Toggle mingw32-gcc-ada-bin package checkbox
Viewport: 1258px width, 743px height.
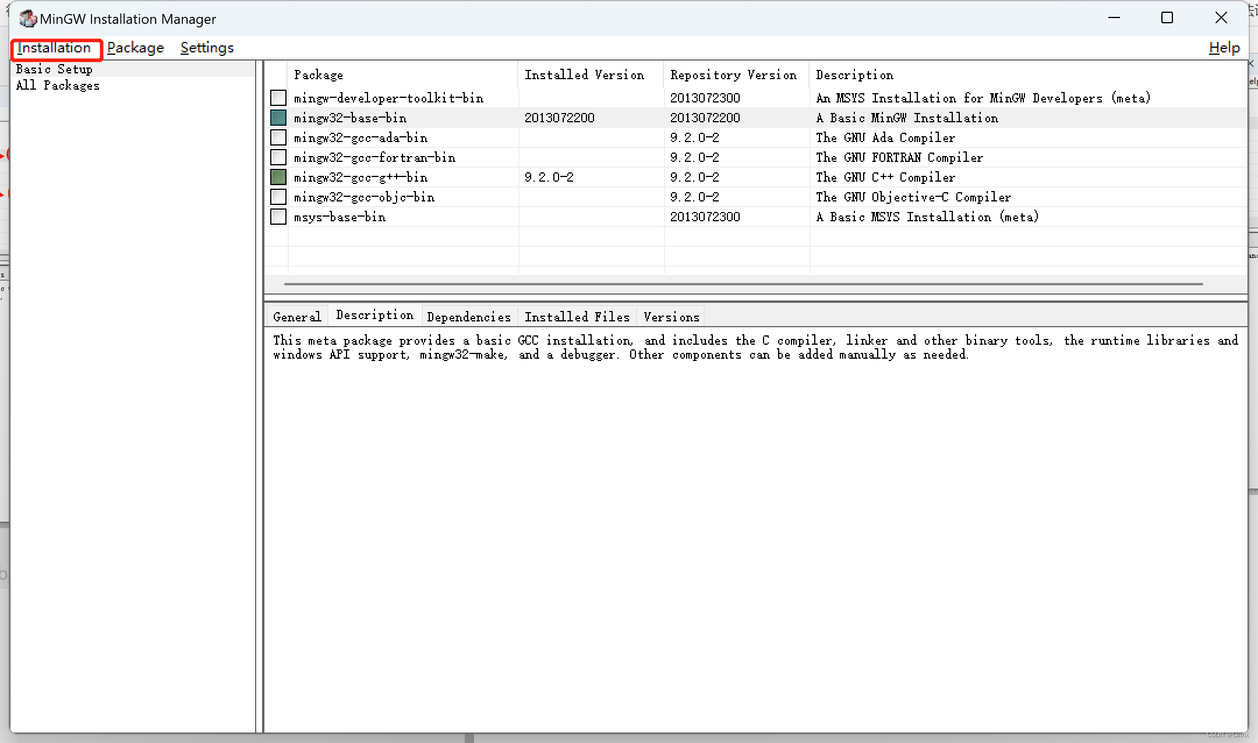(x=278, y=137)
